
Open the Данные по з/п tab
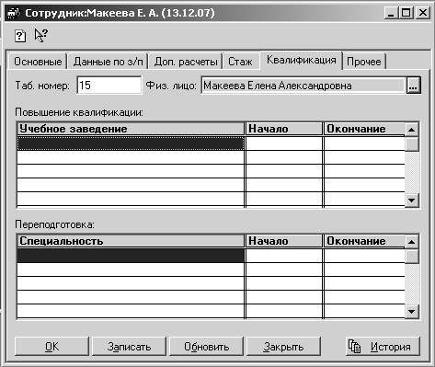tap(108, 62)
